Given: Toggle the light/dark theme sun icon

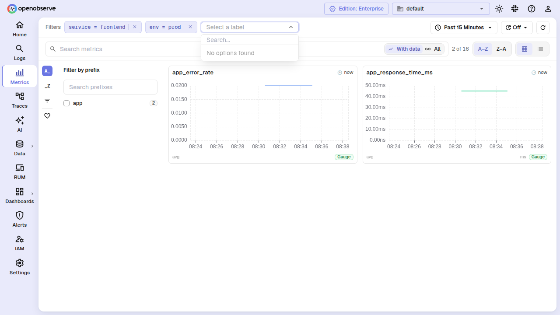Looking at the screenshot, I should click(499, 9).
